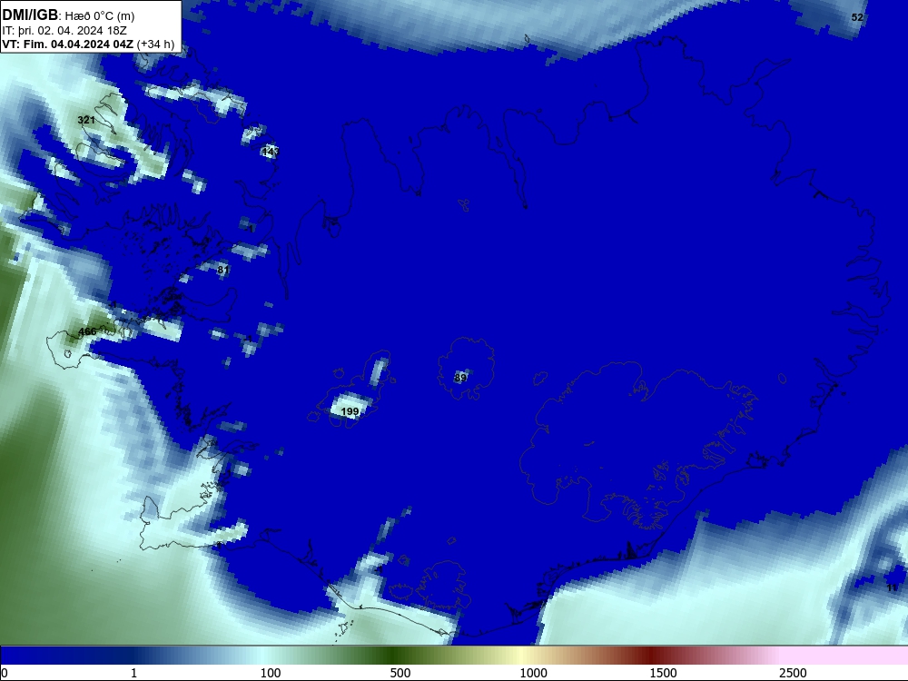Image resolution: width=908 pixels, height=681 pixels.
Task: Click the 81 value label on the map
Action: coord(223,270)
